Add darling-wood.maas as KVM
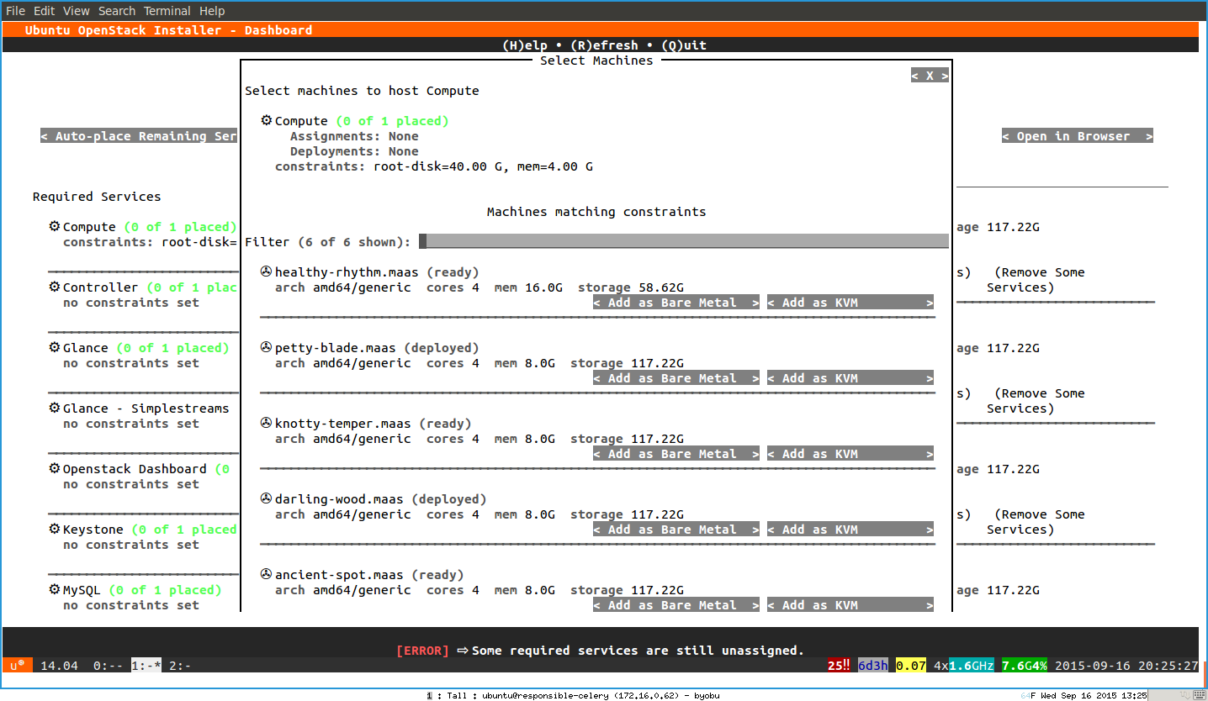The width and height of the screenshot is (1208, 701). [x=850, y=530]
